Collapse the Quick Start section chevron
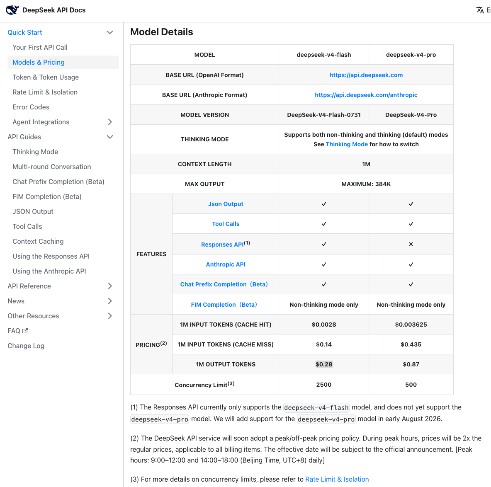The image size is (491, 487). [x=109, y=33]
